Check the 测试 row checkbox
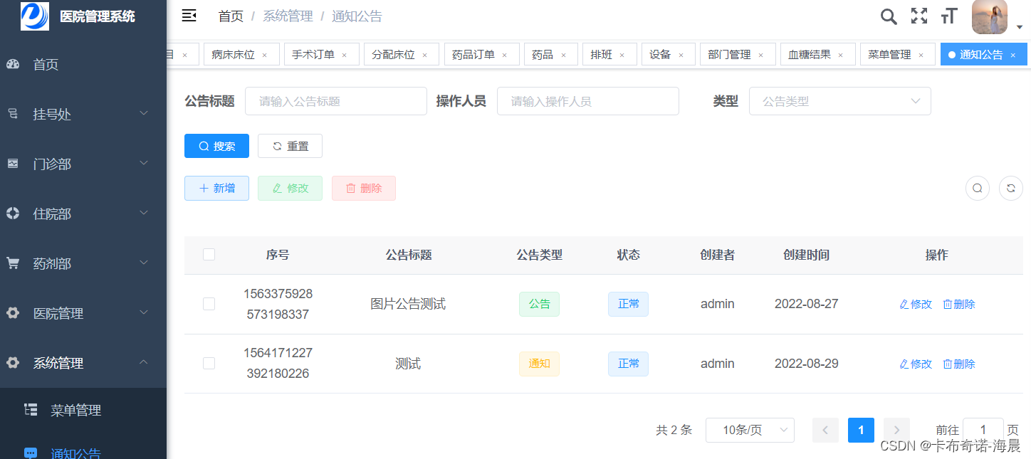Screen dimensions: 1031x459 (x=209, y=364)
